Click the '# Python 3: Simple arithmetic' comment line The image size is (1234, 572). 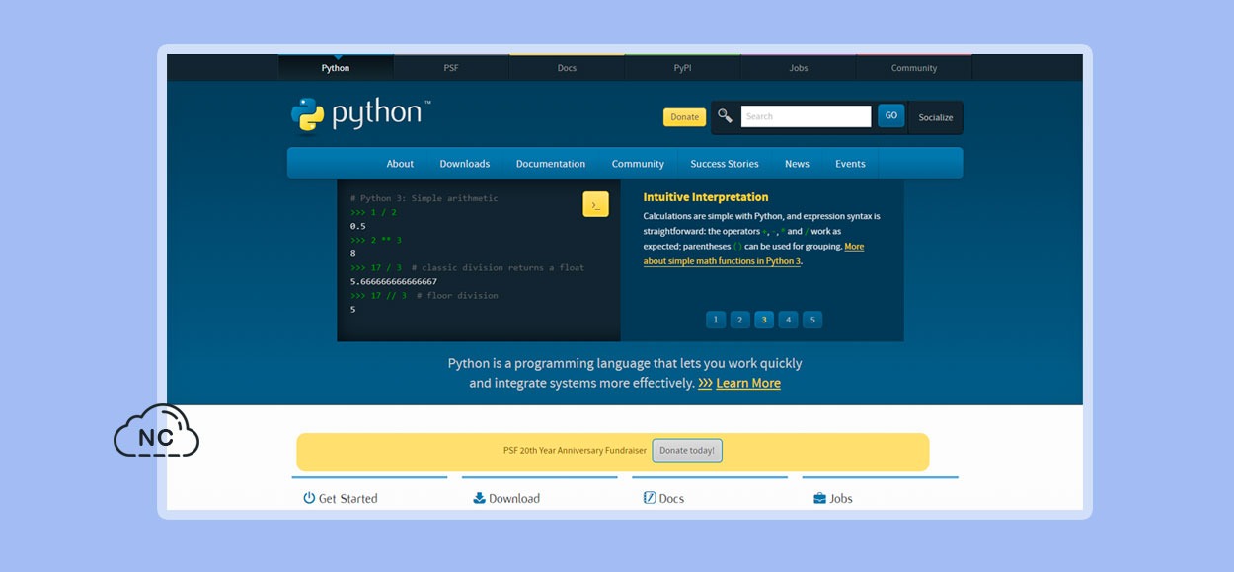pyautogui.click(x=424, y=199)
